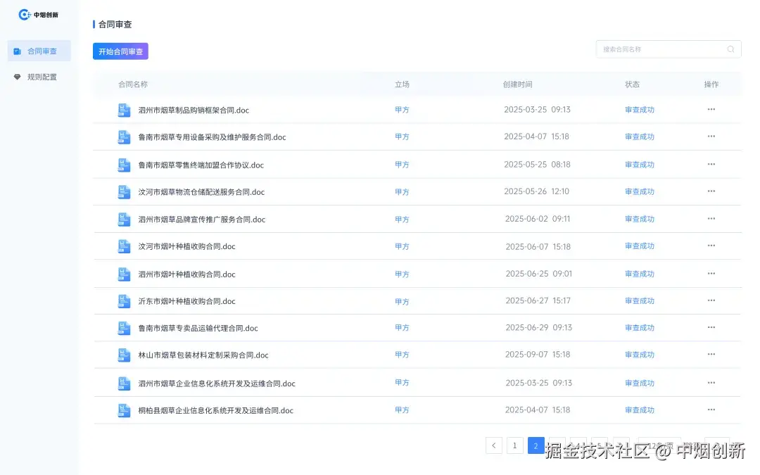
Task: Click the document icon of 林山市烟草包装材料定制采购合同.doc
Action: [x=124, y=355]
